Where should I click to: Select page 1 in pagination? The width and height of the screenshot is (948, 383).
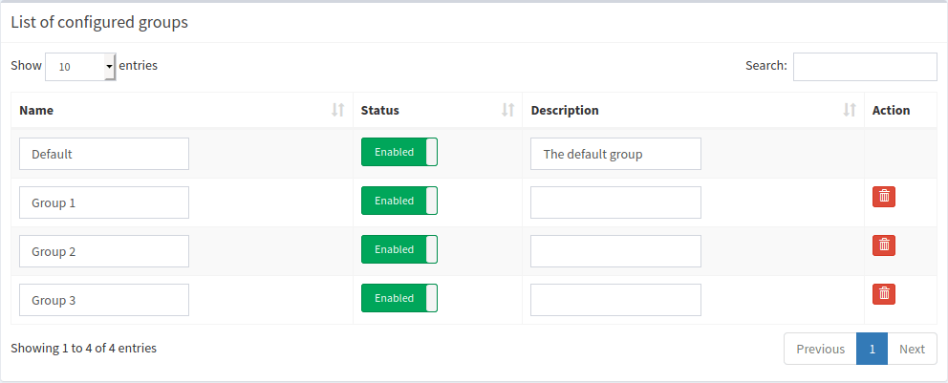pyautogui.click(x=872, y=349)
